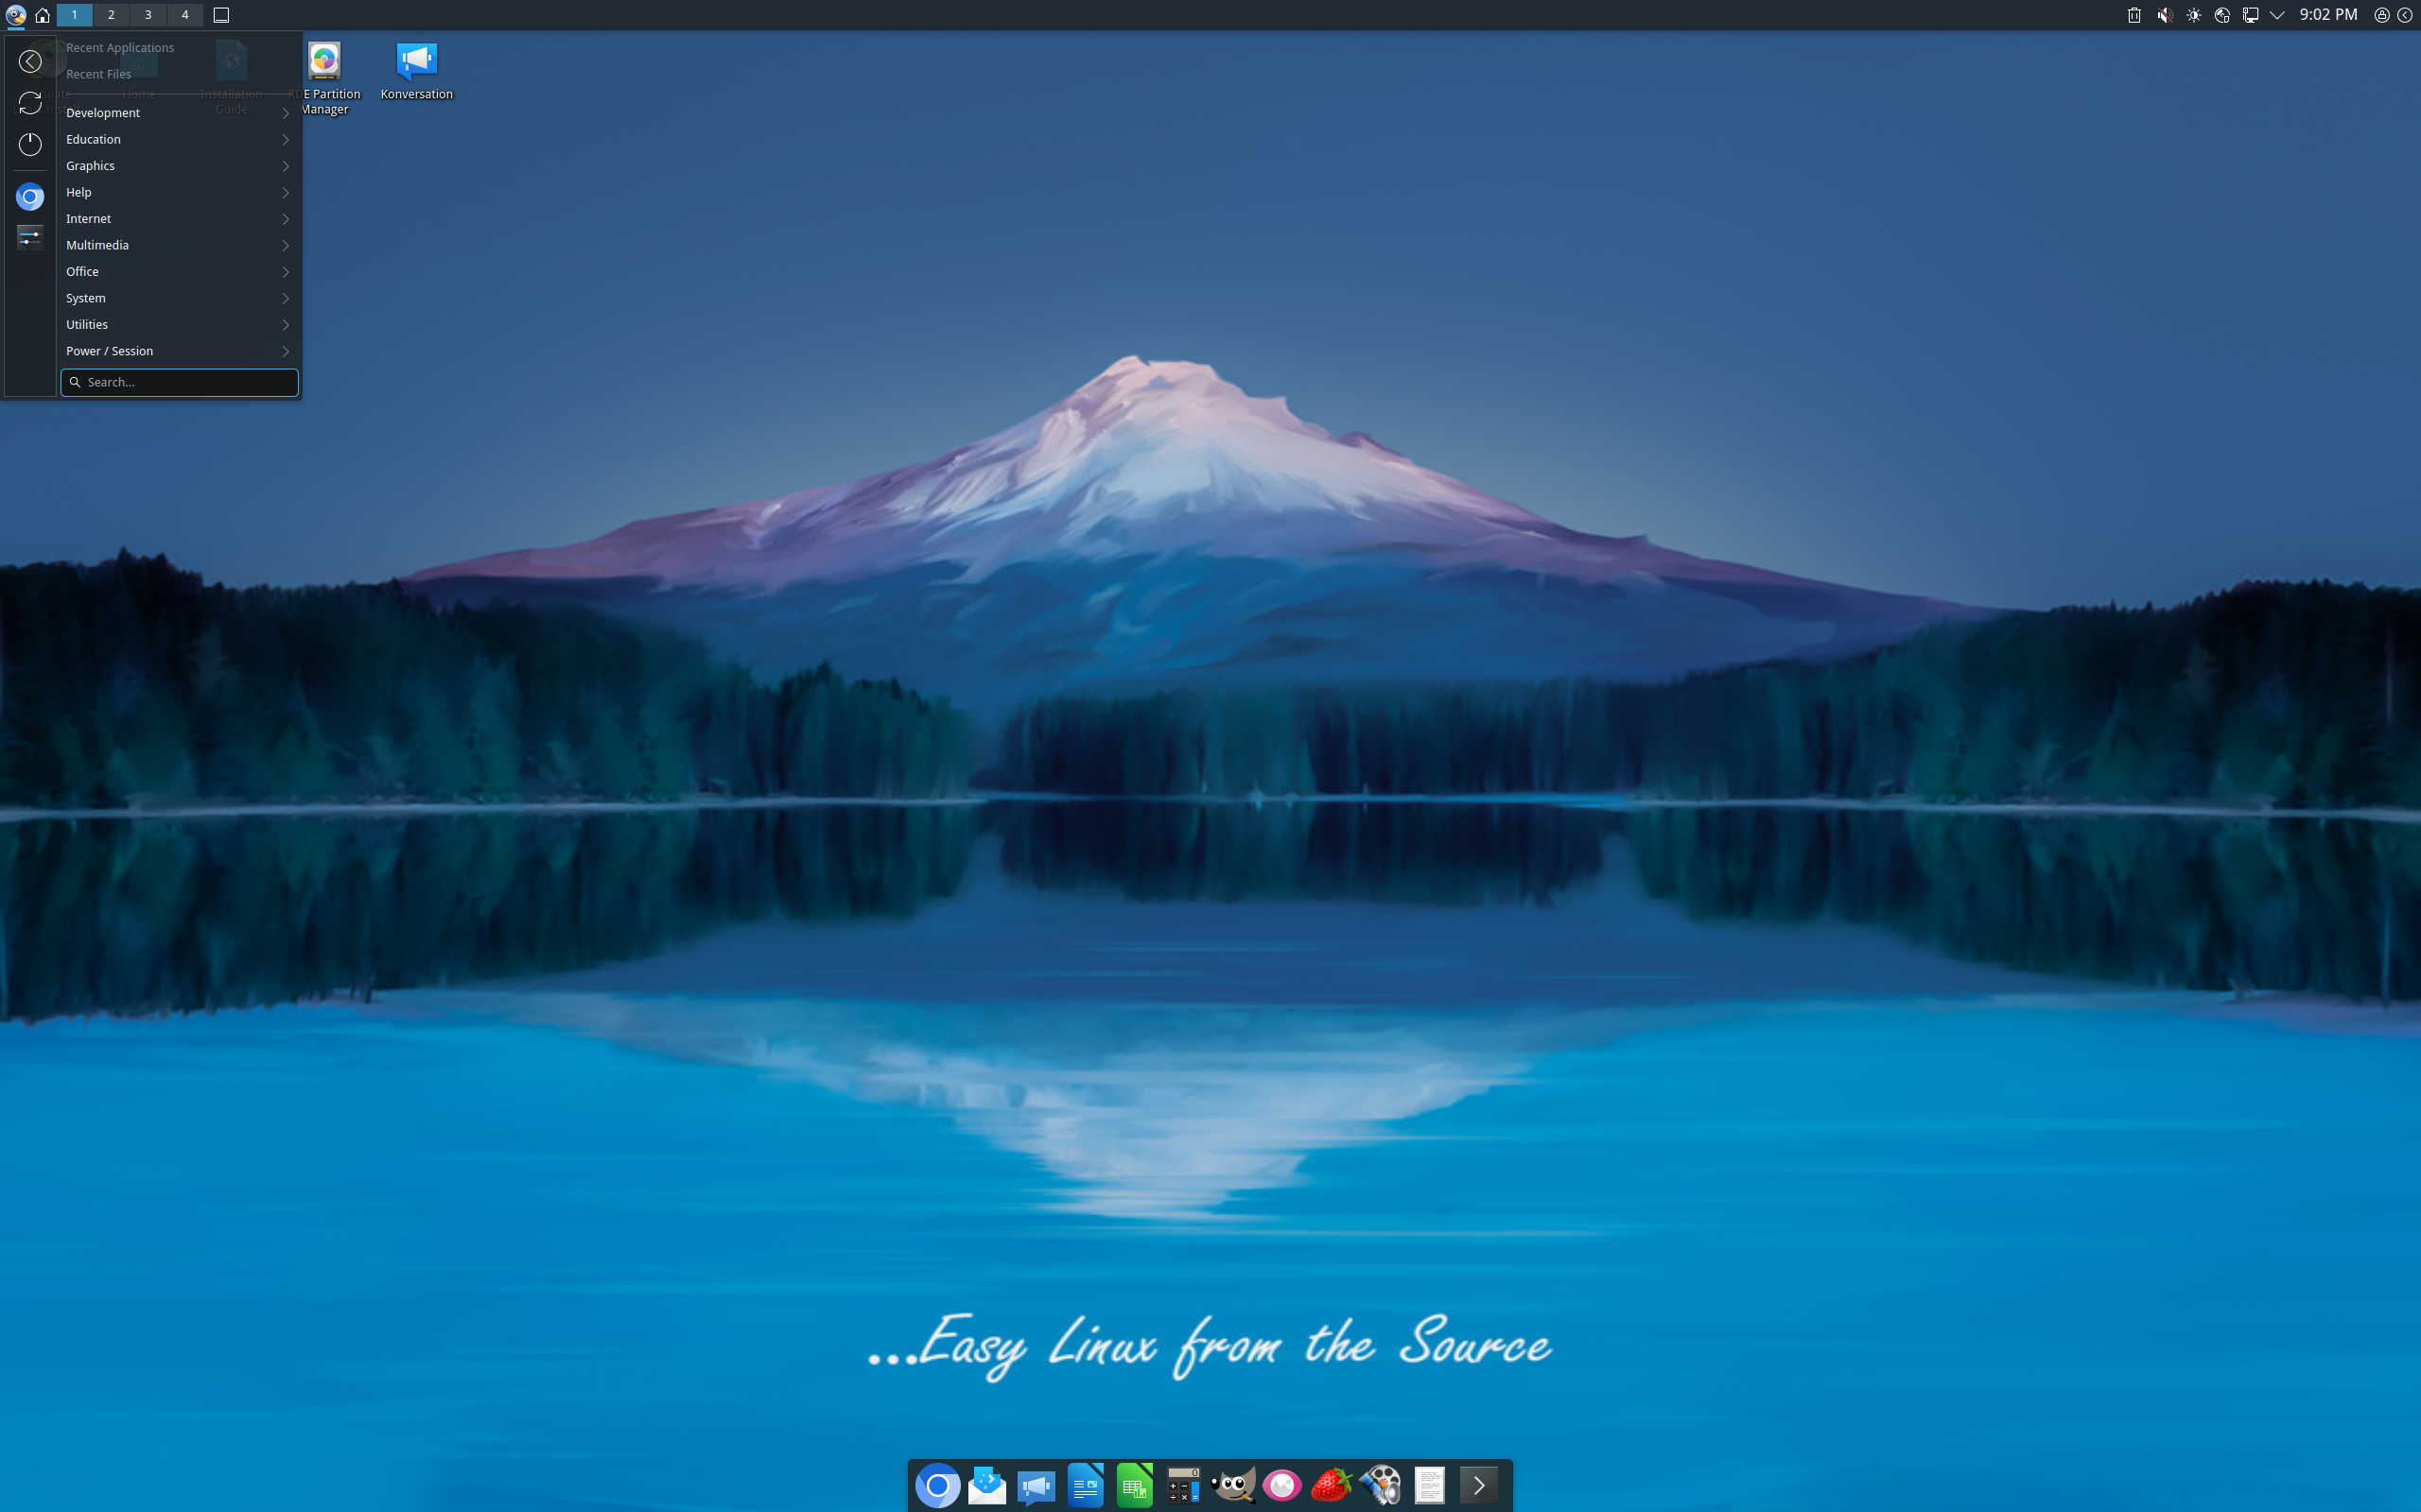Open the System menu entry
The height and width of the screenshot is (1512, 2421).
pos(178,298)
